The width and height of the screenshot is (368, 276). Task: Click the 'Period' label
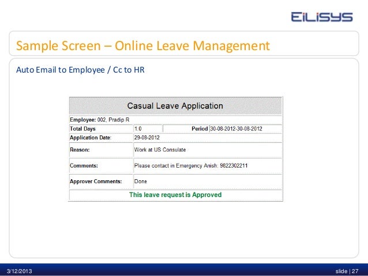click(200, 128)
